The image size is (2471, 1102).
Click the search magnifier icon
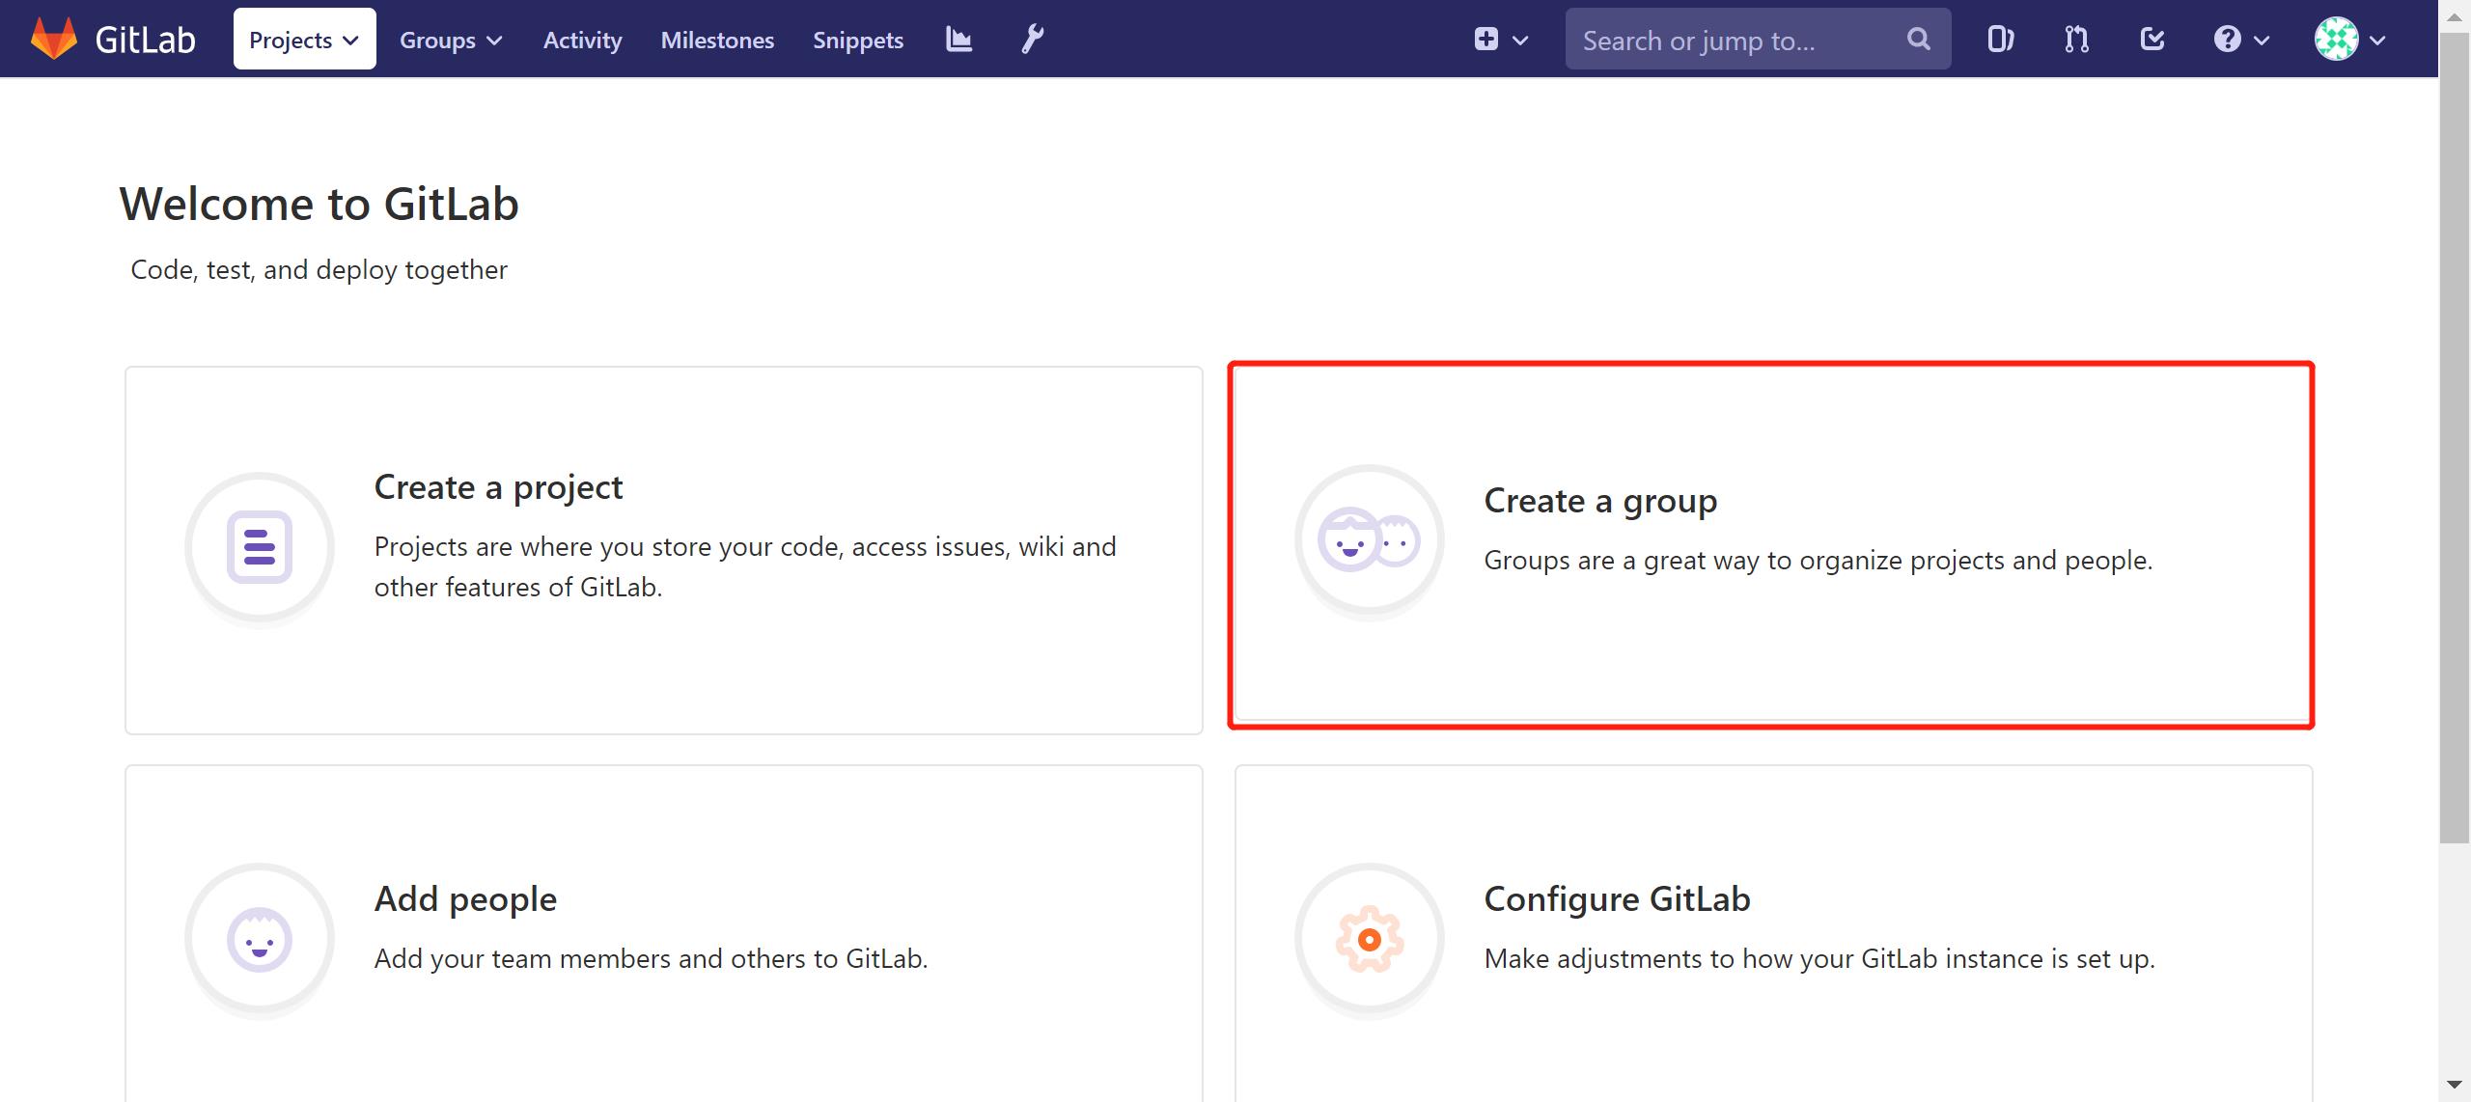tap(1918, 40)
